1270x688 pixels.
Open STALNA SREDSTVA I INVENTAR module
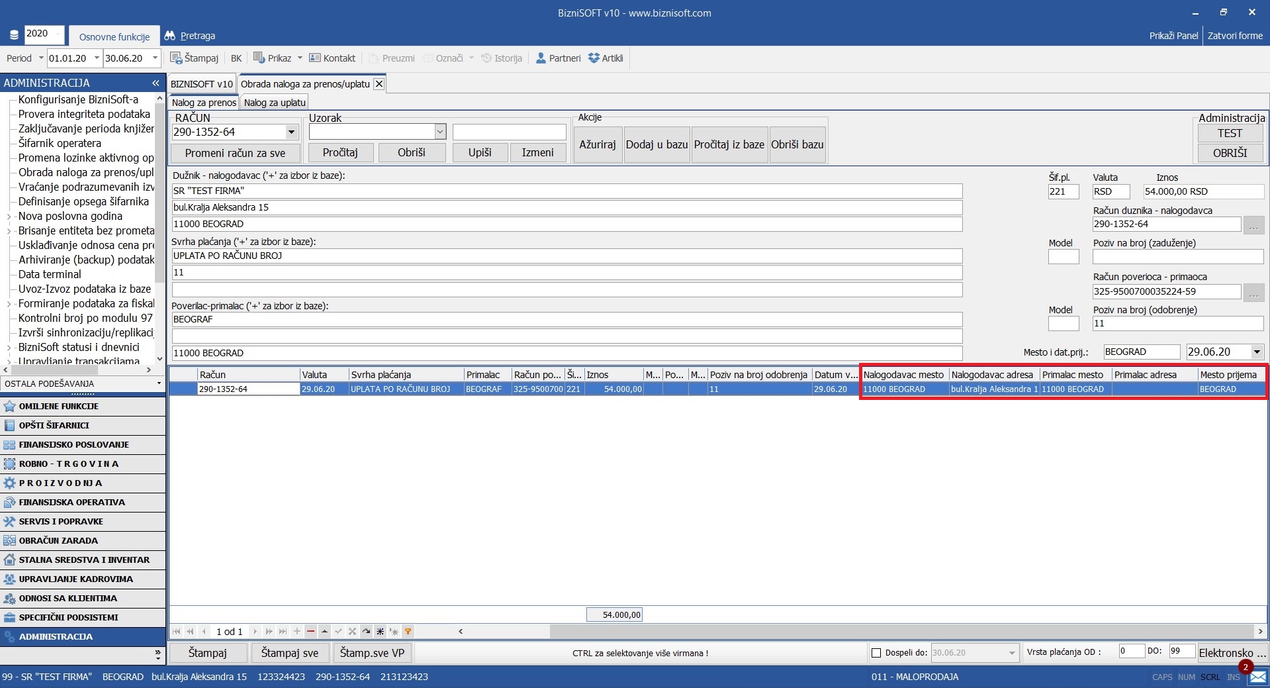pos(83,560)
